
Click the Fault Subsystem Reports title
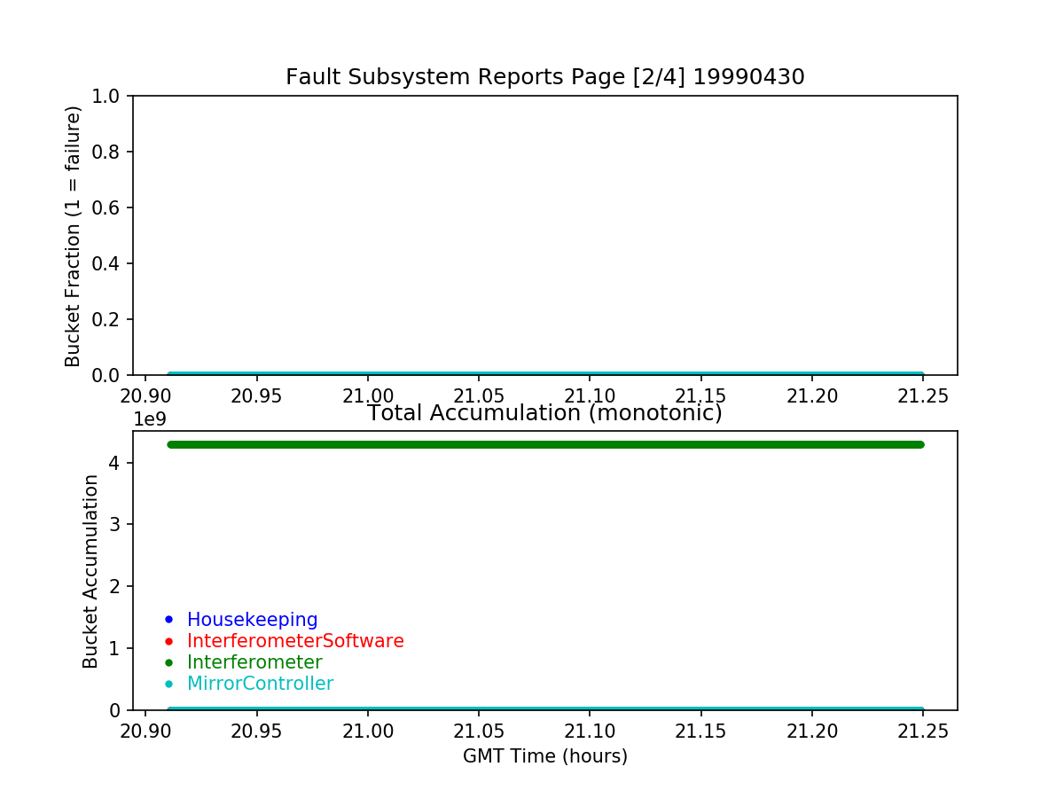pos(544,77)
